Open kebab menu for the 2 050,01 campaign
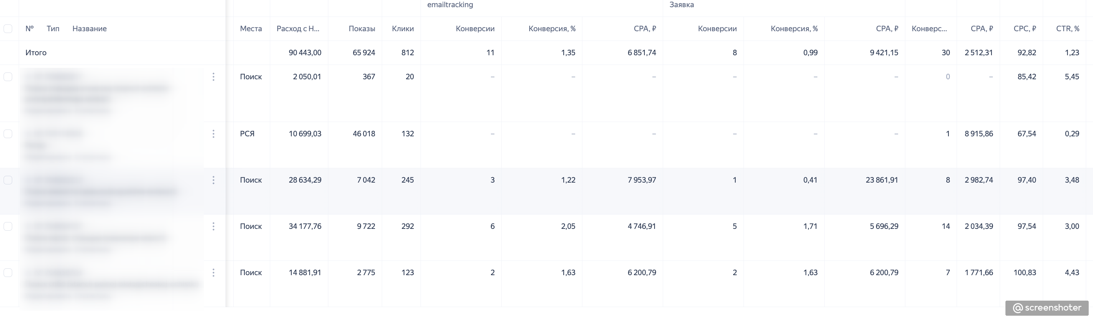1093x320 pixels. click(x=214, y=77)
